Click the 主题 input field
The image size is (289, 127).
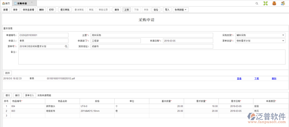pos(152,35)
